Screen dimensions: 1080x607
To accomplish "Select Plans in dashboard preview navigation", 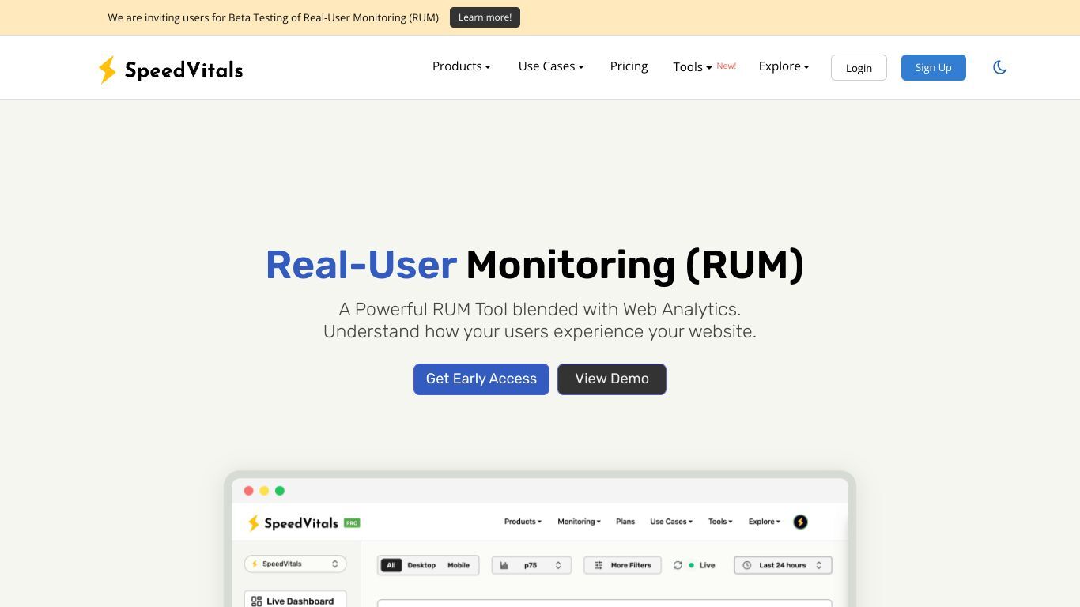I will click(625, 522).
